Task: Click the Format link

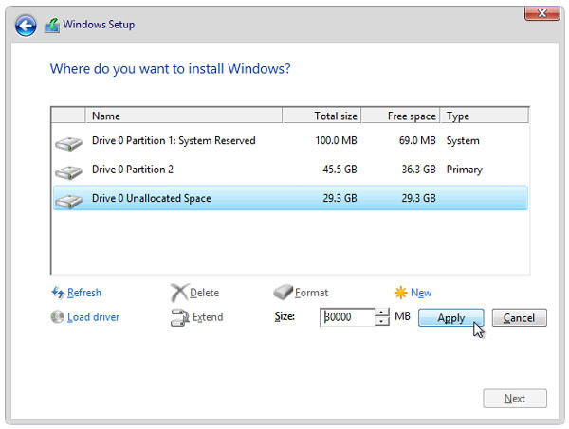Action: [311, 293]
